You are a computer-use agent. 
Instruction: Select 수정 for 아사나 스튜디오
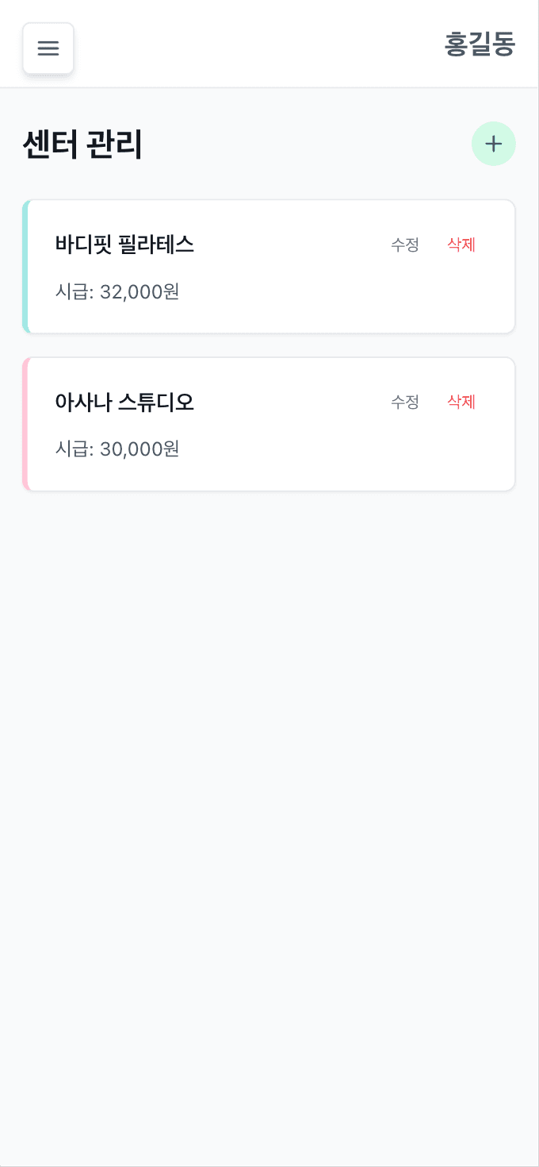click(405, 402)
